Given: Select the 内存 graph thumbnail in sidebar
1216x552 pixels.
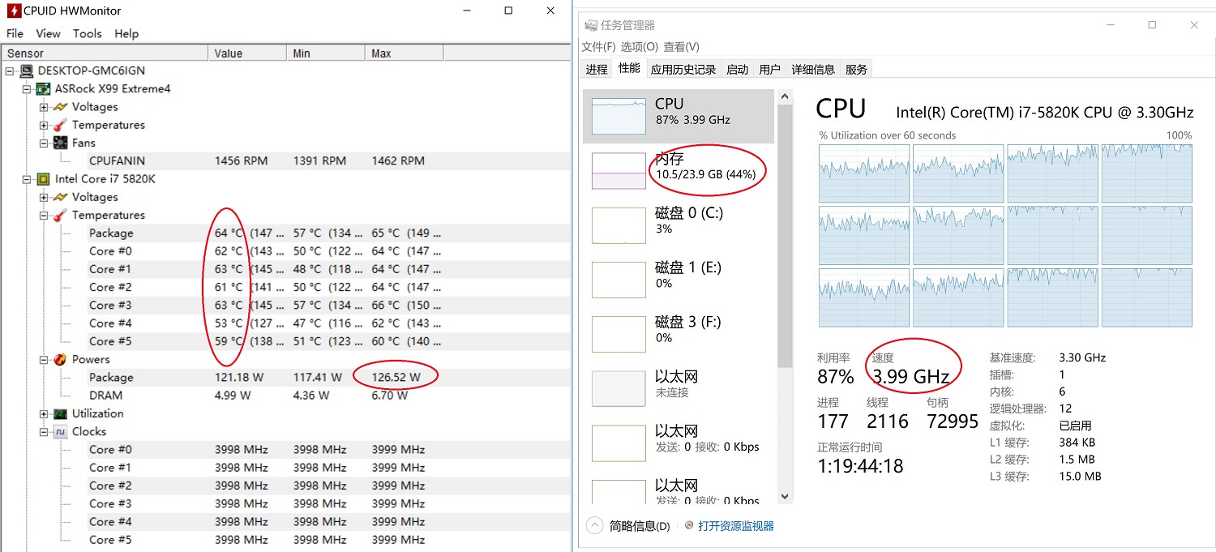Looking at the screenshot, I should tap(619, 170).
